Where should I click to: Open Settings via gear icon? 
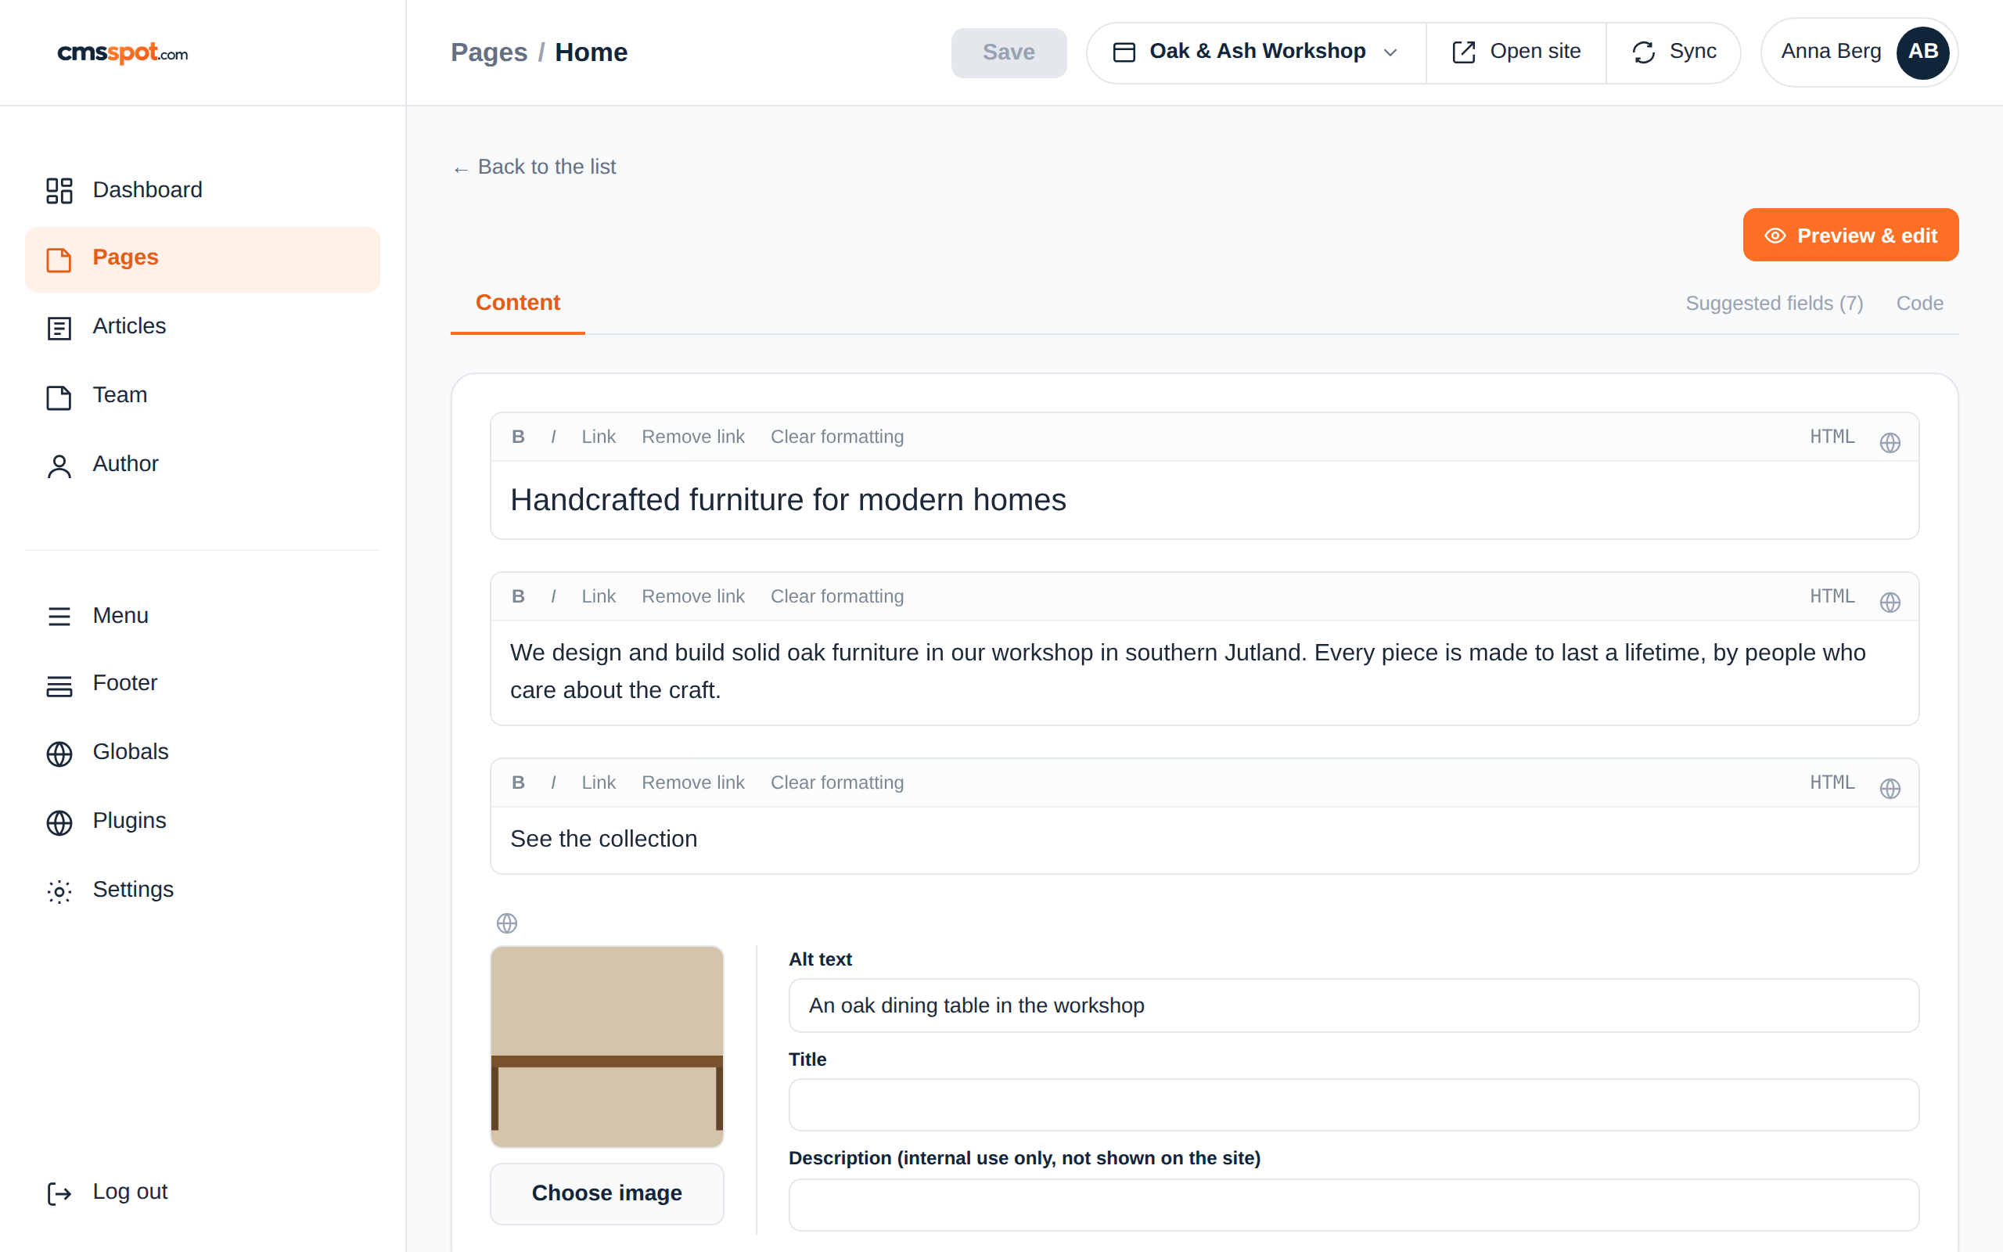(x=59, y=891)
